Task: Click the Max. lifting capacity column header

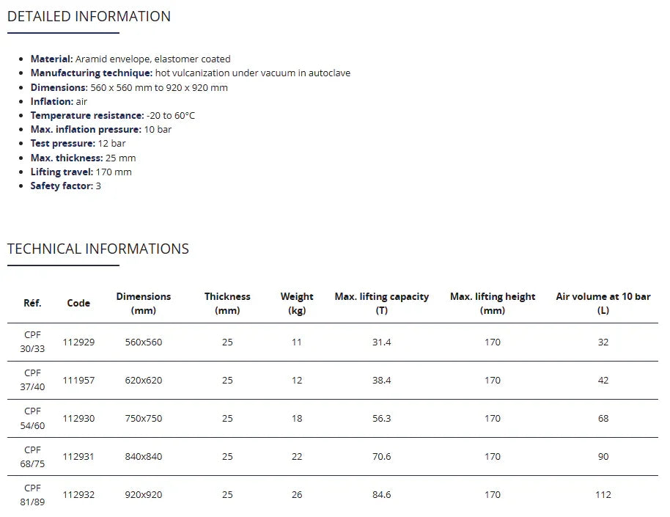Action: pos(381,303)
